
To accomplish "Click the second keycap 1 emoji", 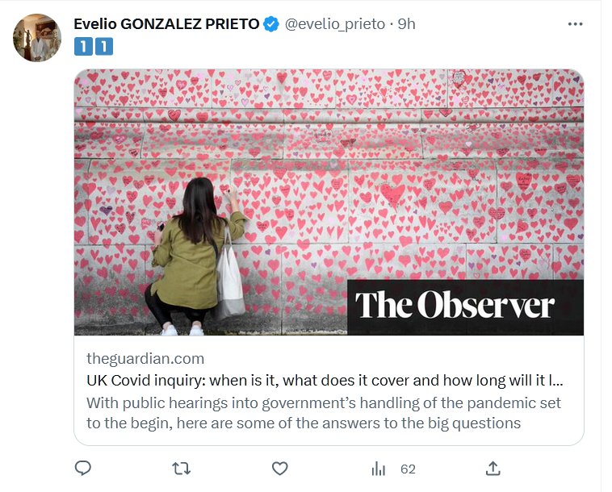I will pyautogui.click(x=104, y=47).
